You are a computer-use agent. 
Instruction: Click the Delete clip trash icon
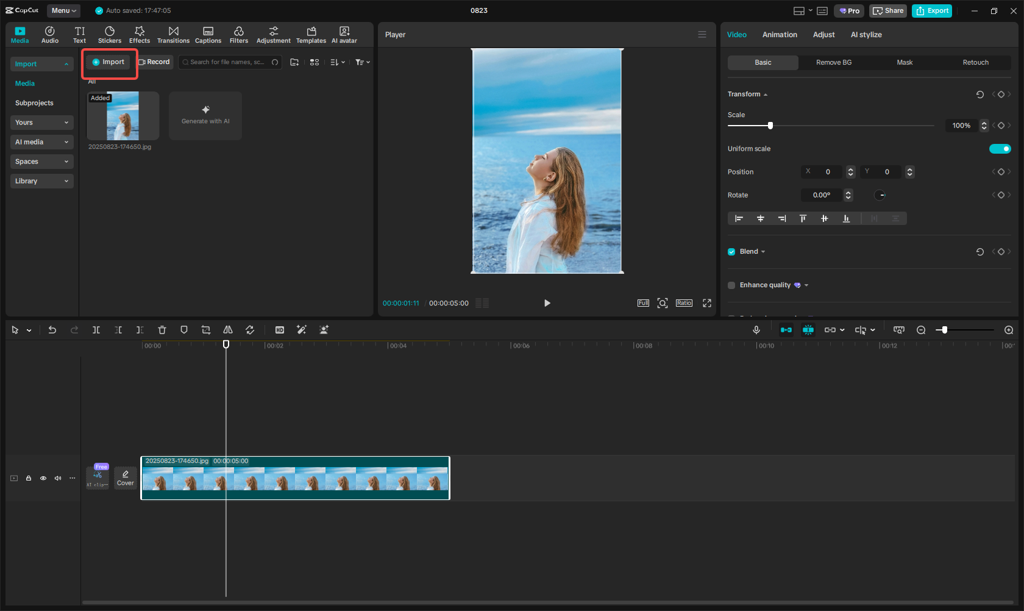click(x=162, y=330)
